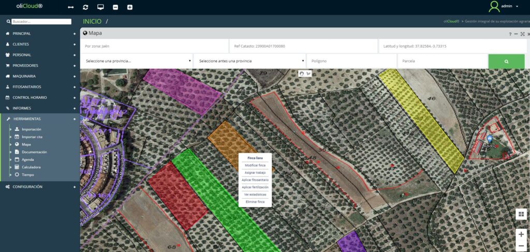Screen dimensions: 530x252
Task: Expand PERSONAL with its plus marker
Action: (x=75, y=55)
